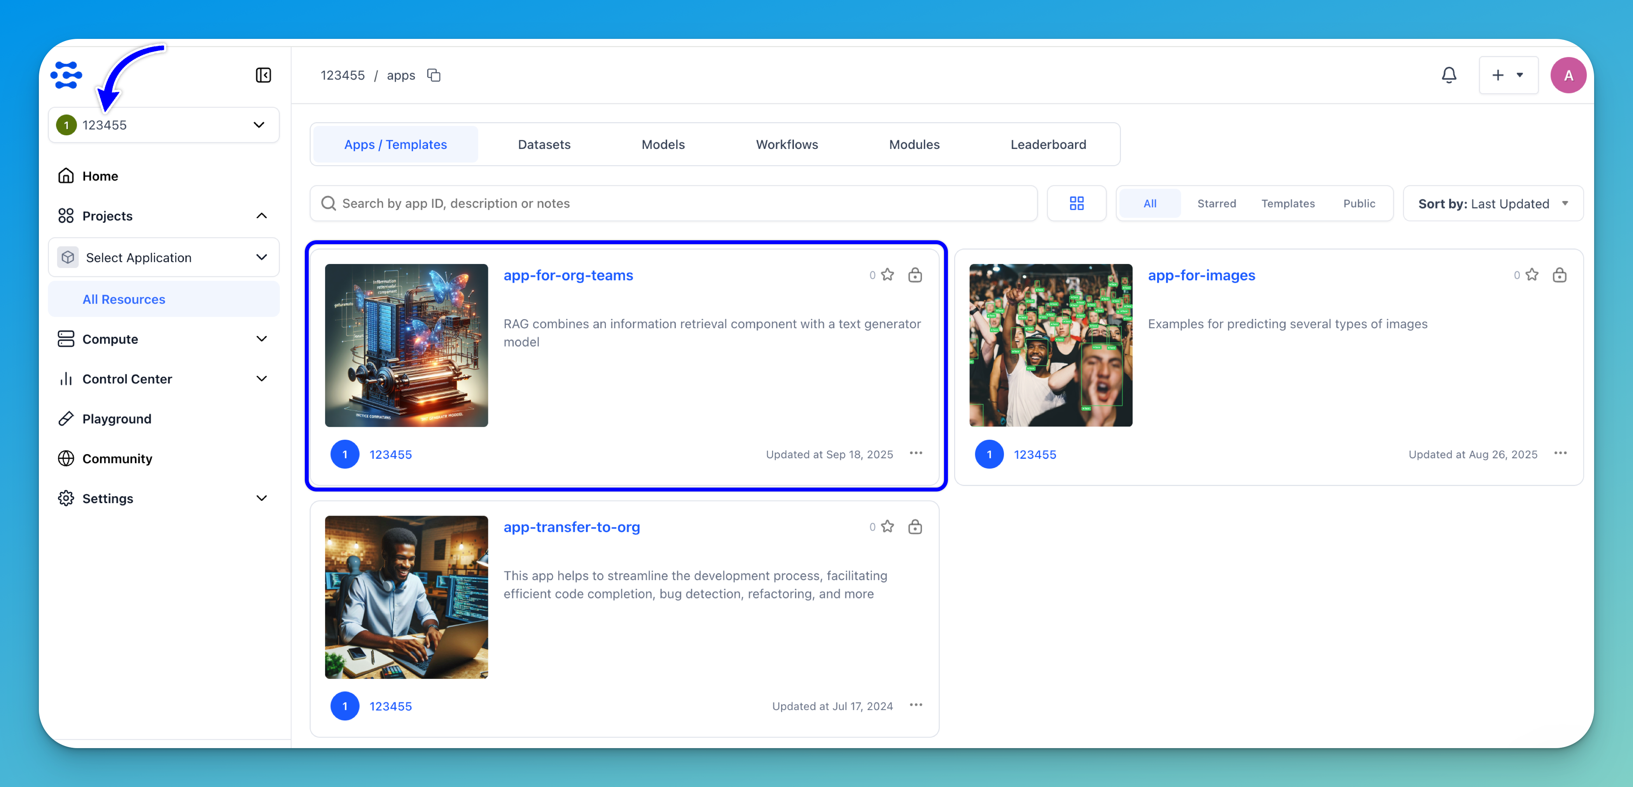Filter by Templates
1633x787 pixels.
[1287, 204]
